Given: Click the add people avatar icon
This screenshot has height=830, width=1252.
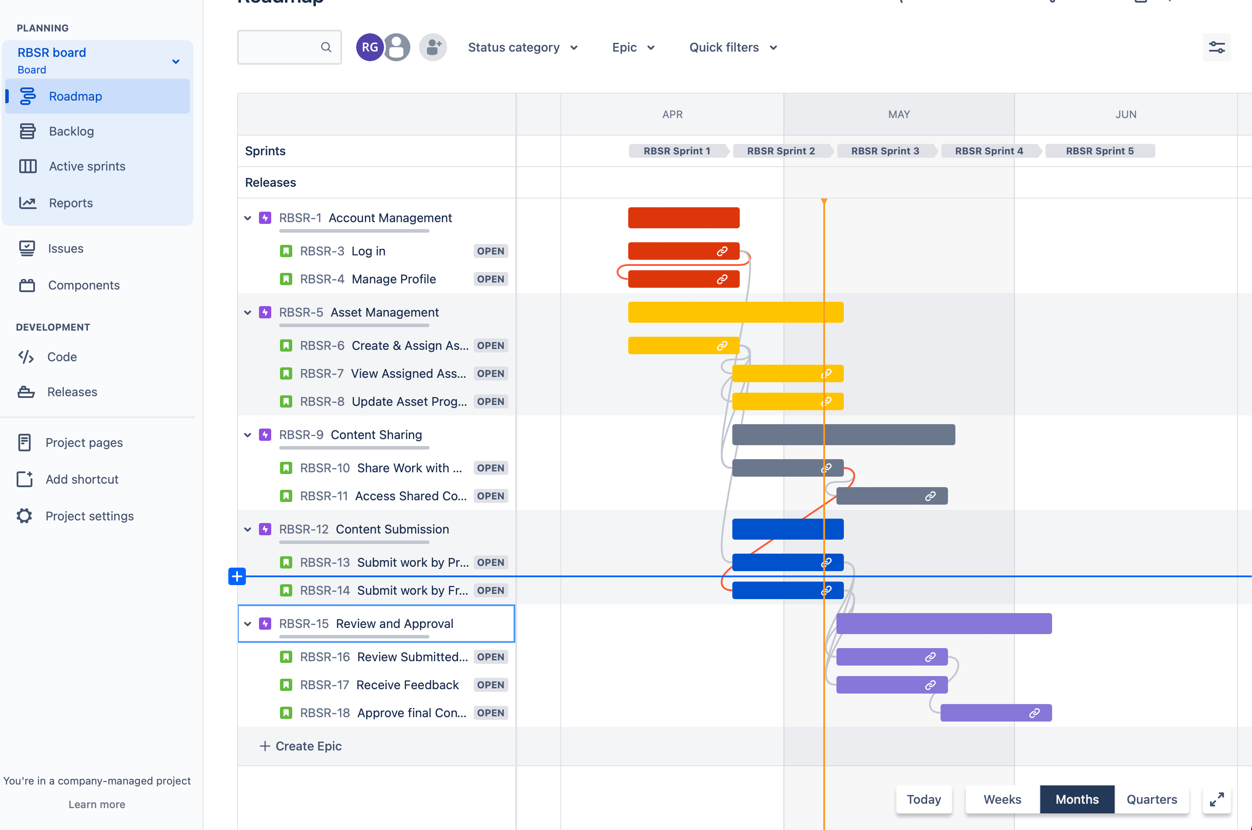Looking at the screenshot, I should coord(433,48).
